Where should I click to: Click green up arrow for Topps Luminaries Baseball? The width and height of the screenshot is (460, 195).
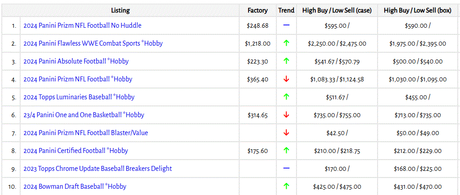click(286, 97)
